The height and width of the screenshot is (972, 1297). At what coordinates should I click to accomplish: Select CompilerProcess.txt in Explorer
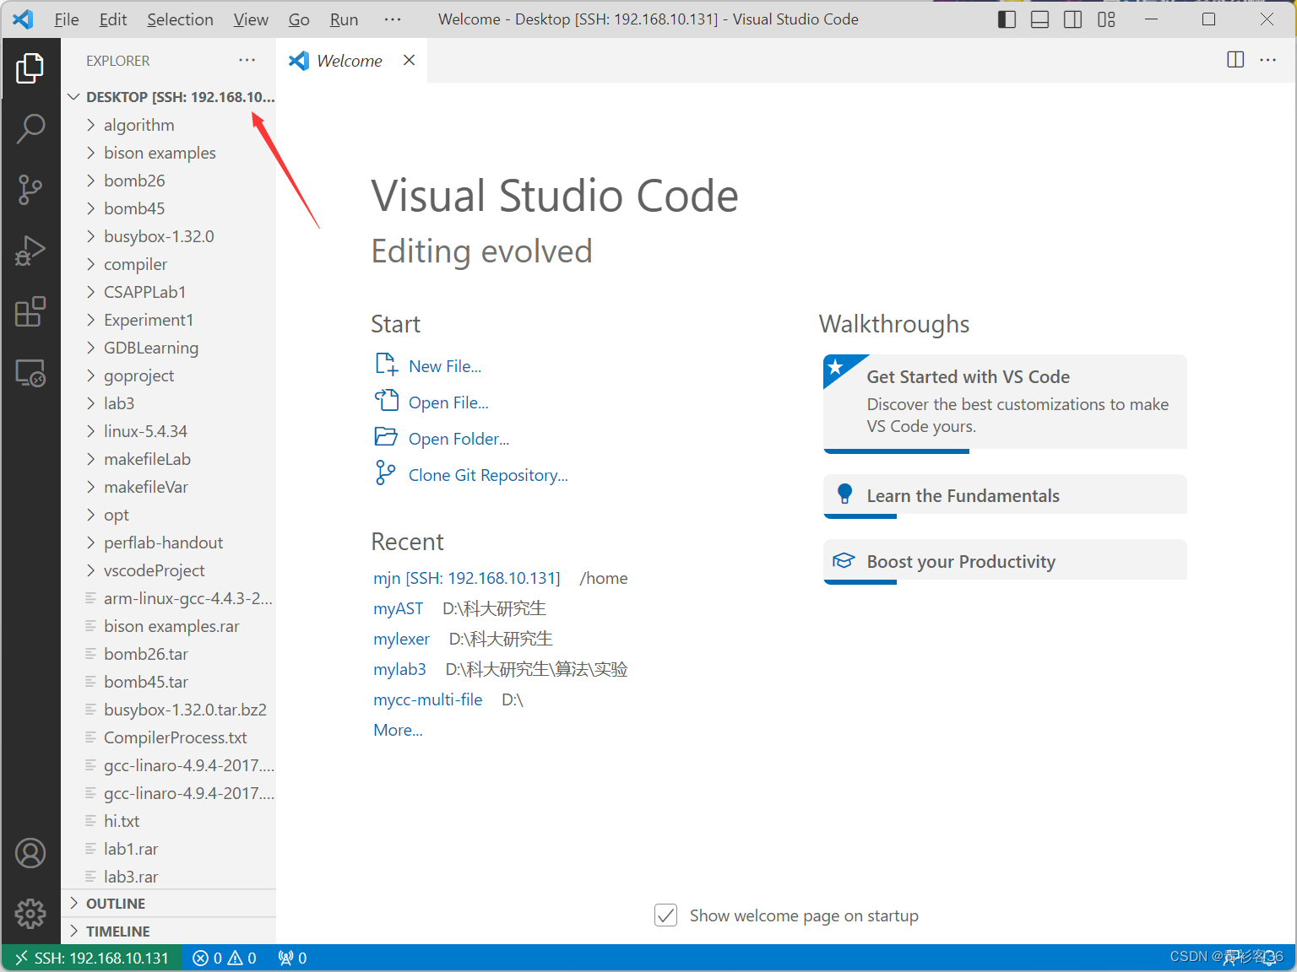tap(169, 737)
